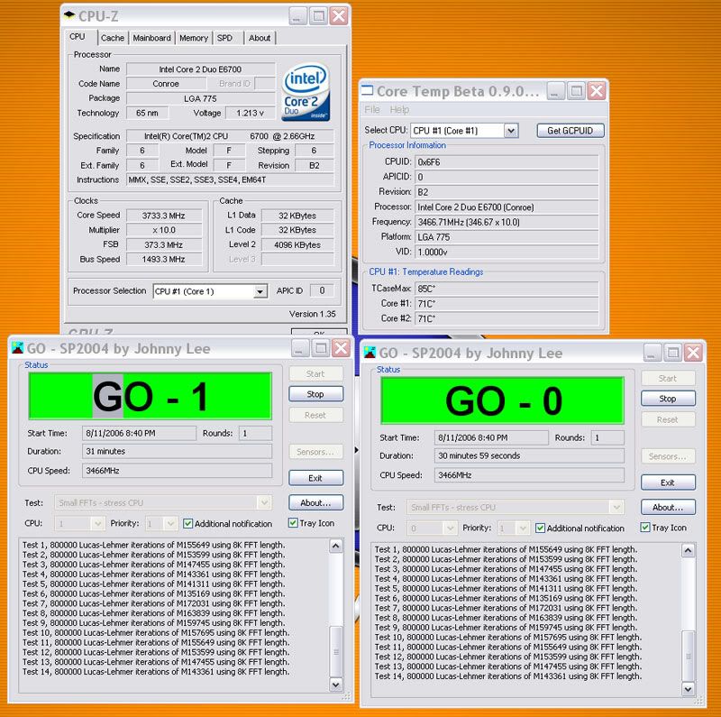The height and width of the screenshot is (717, 721).
Task: Click the Rounds field in GO - 1 window
Action: click(x=256, y=434)
